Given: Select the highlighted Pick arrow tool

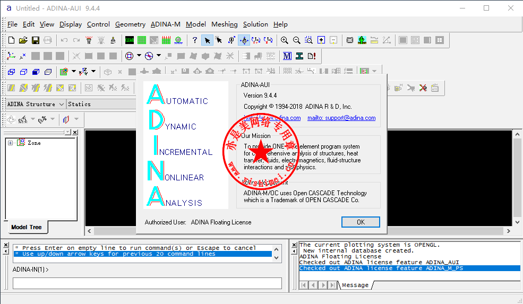Looking at the screenshot, I should click(207, 40).
